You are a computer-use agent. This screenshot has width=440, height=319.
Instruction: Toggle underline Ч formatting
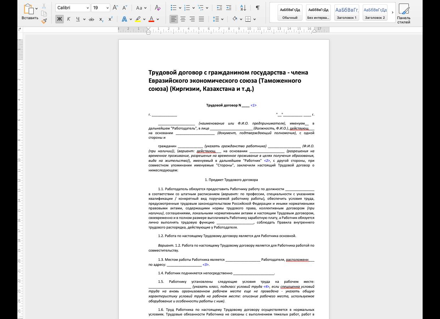point(78,19)
